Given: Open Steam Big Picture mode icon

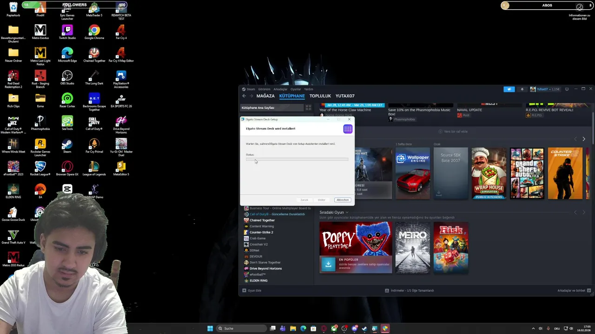Looking at the screenshot, I should coord(567,89).
